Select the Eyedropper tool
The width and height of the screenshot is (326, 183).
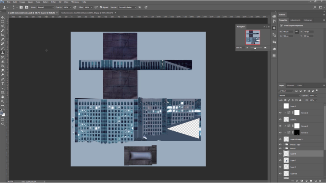click(2, 39)
